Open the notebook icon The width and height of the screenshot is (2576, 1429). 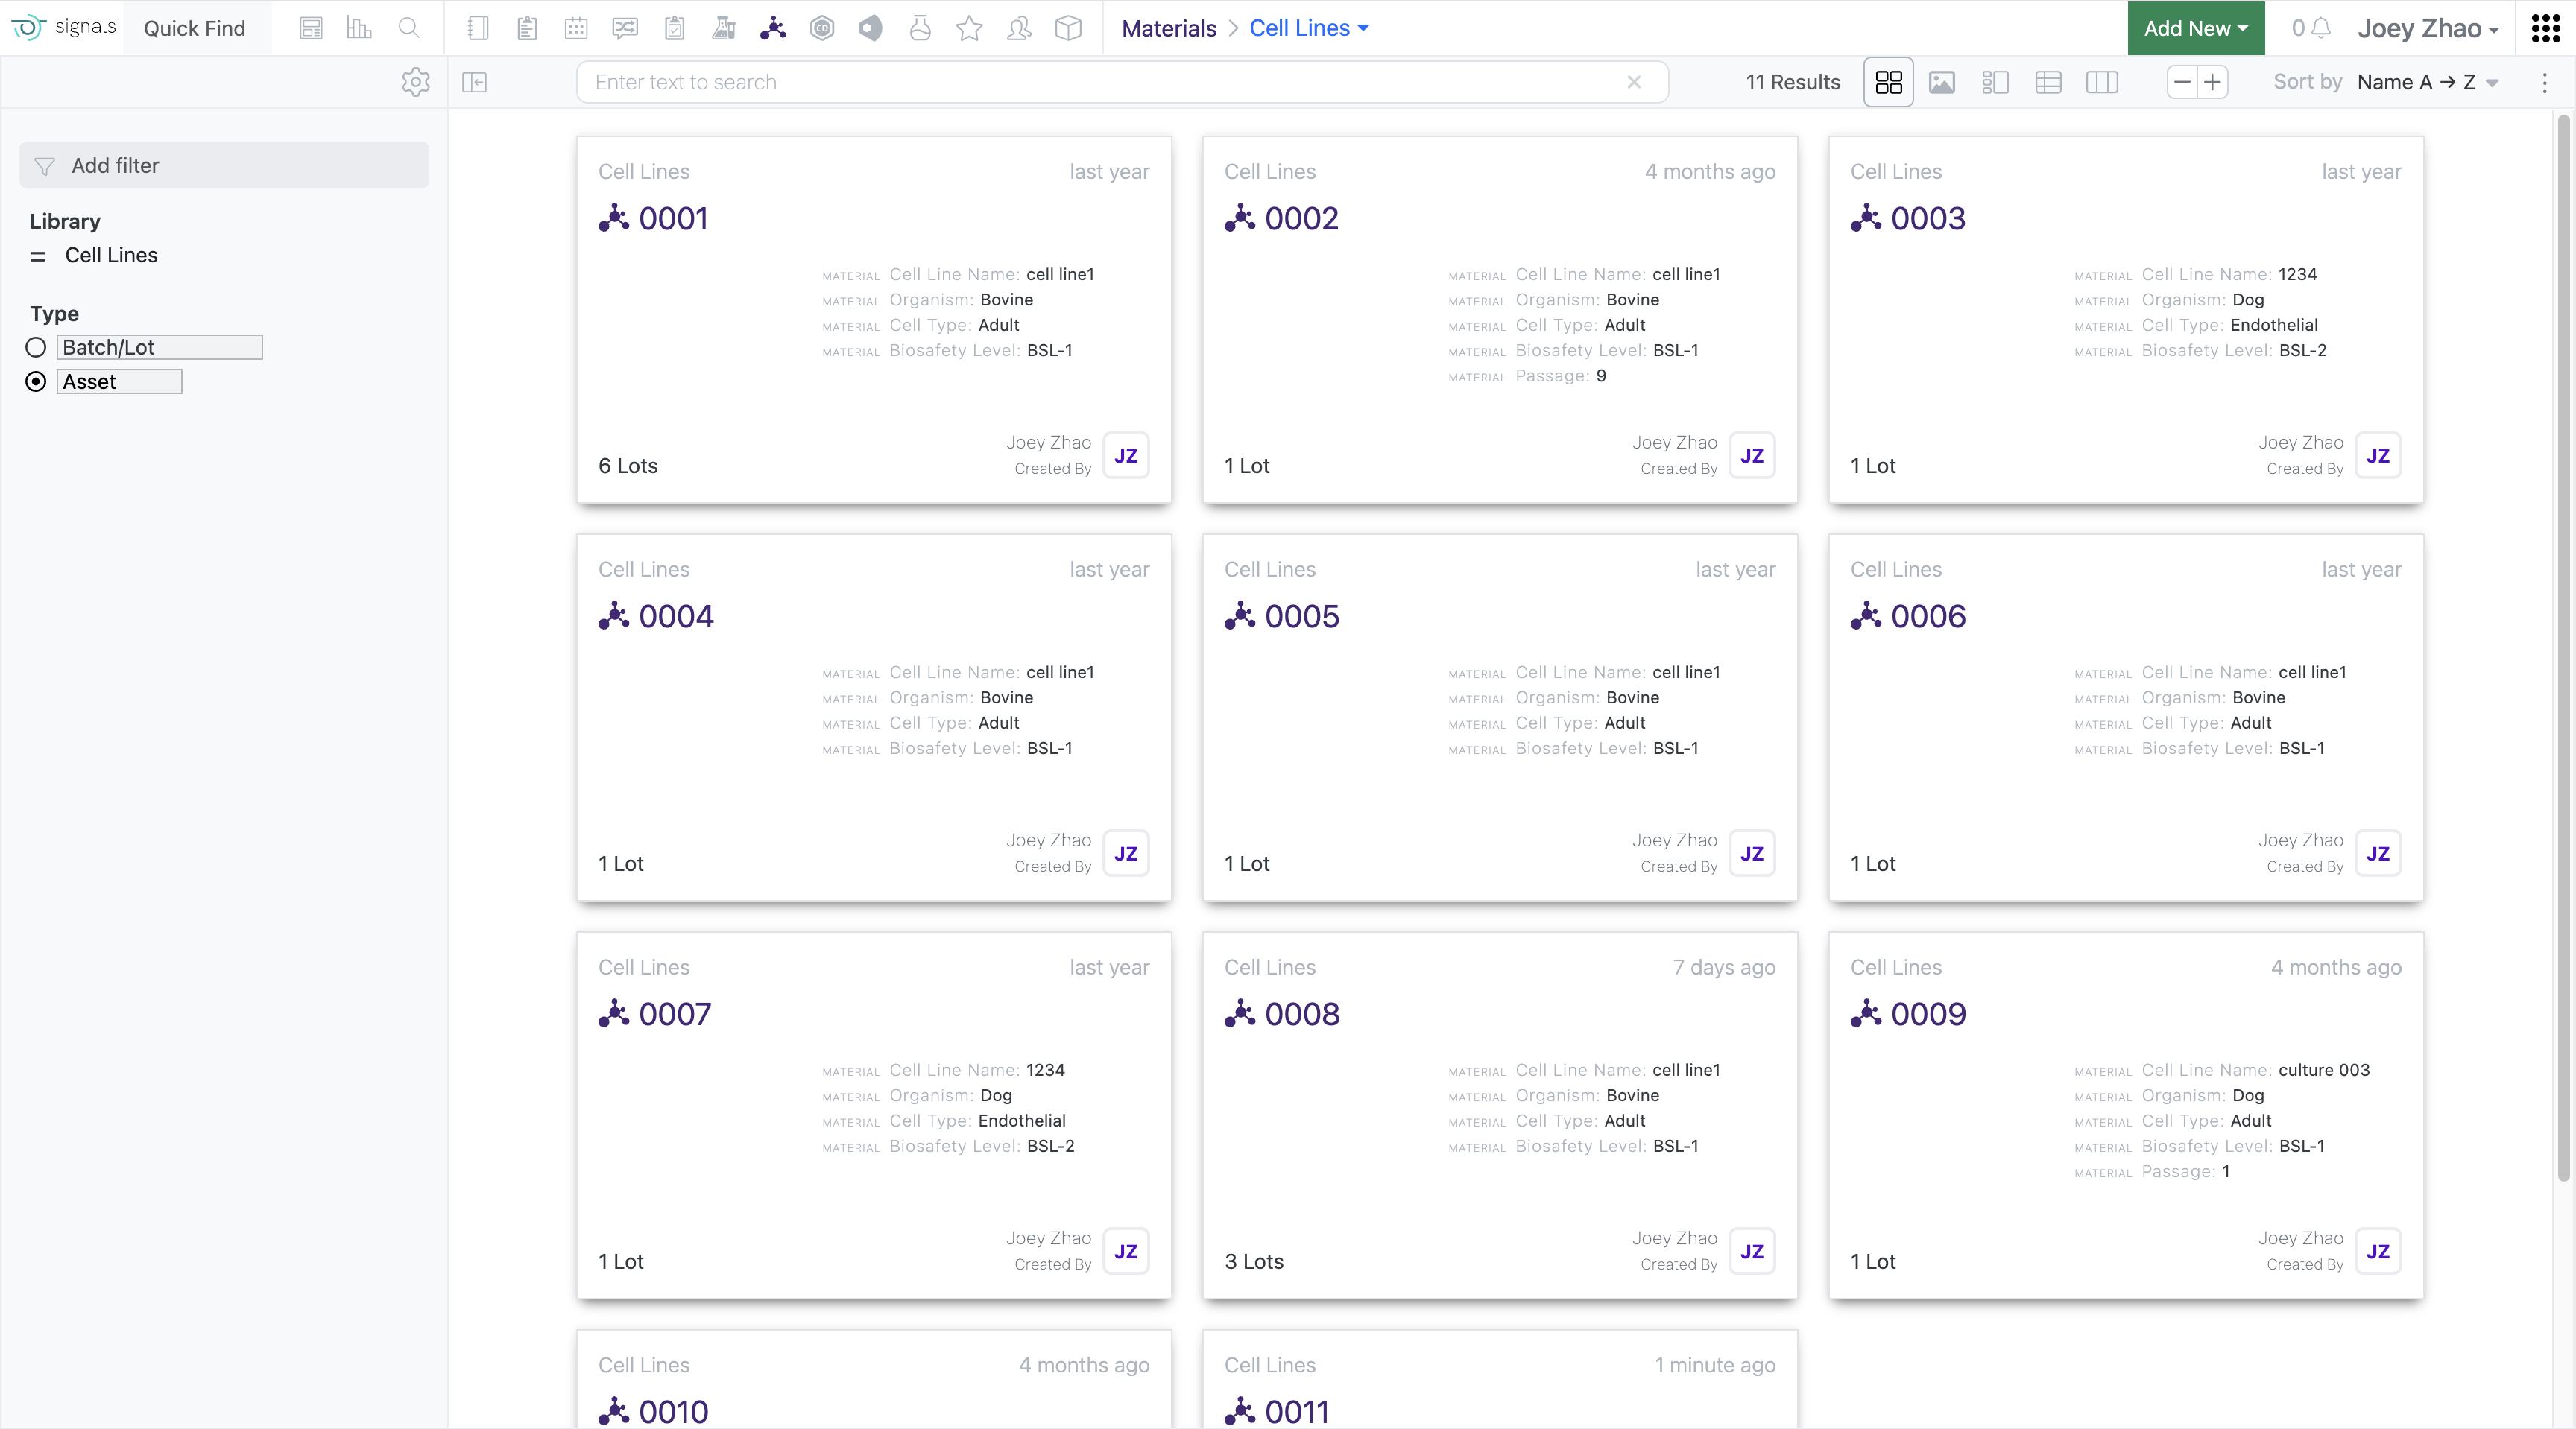(478, 28)
